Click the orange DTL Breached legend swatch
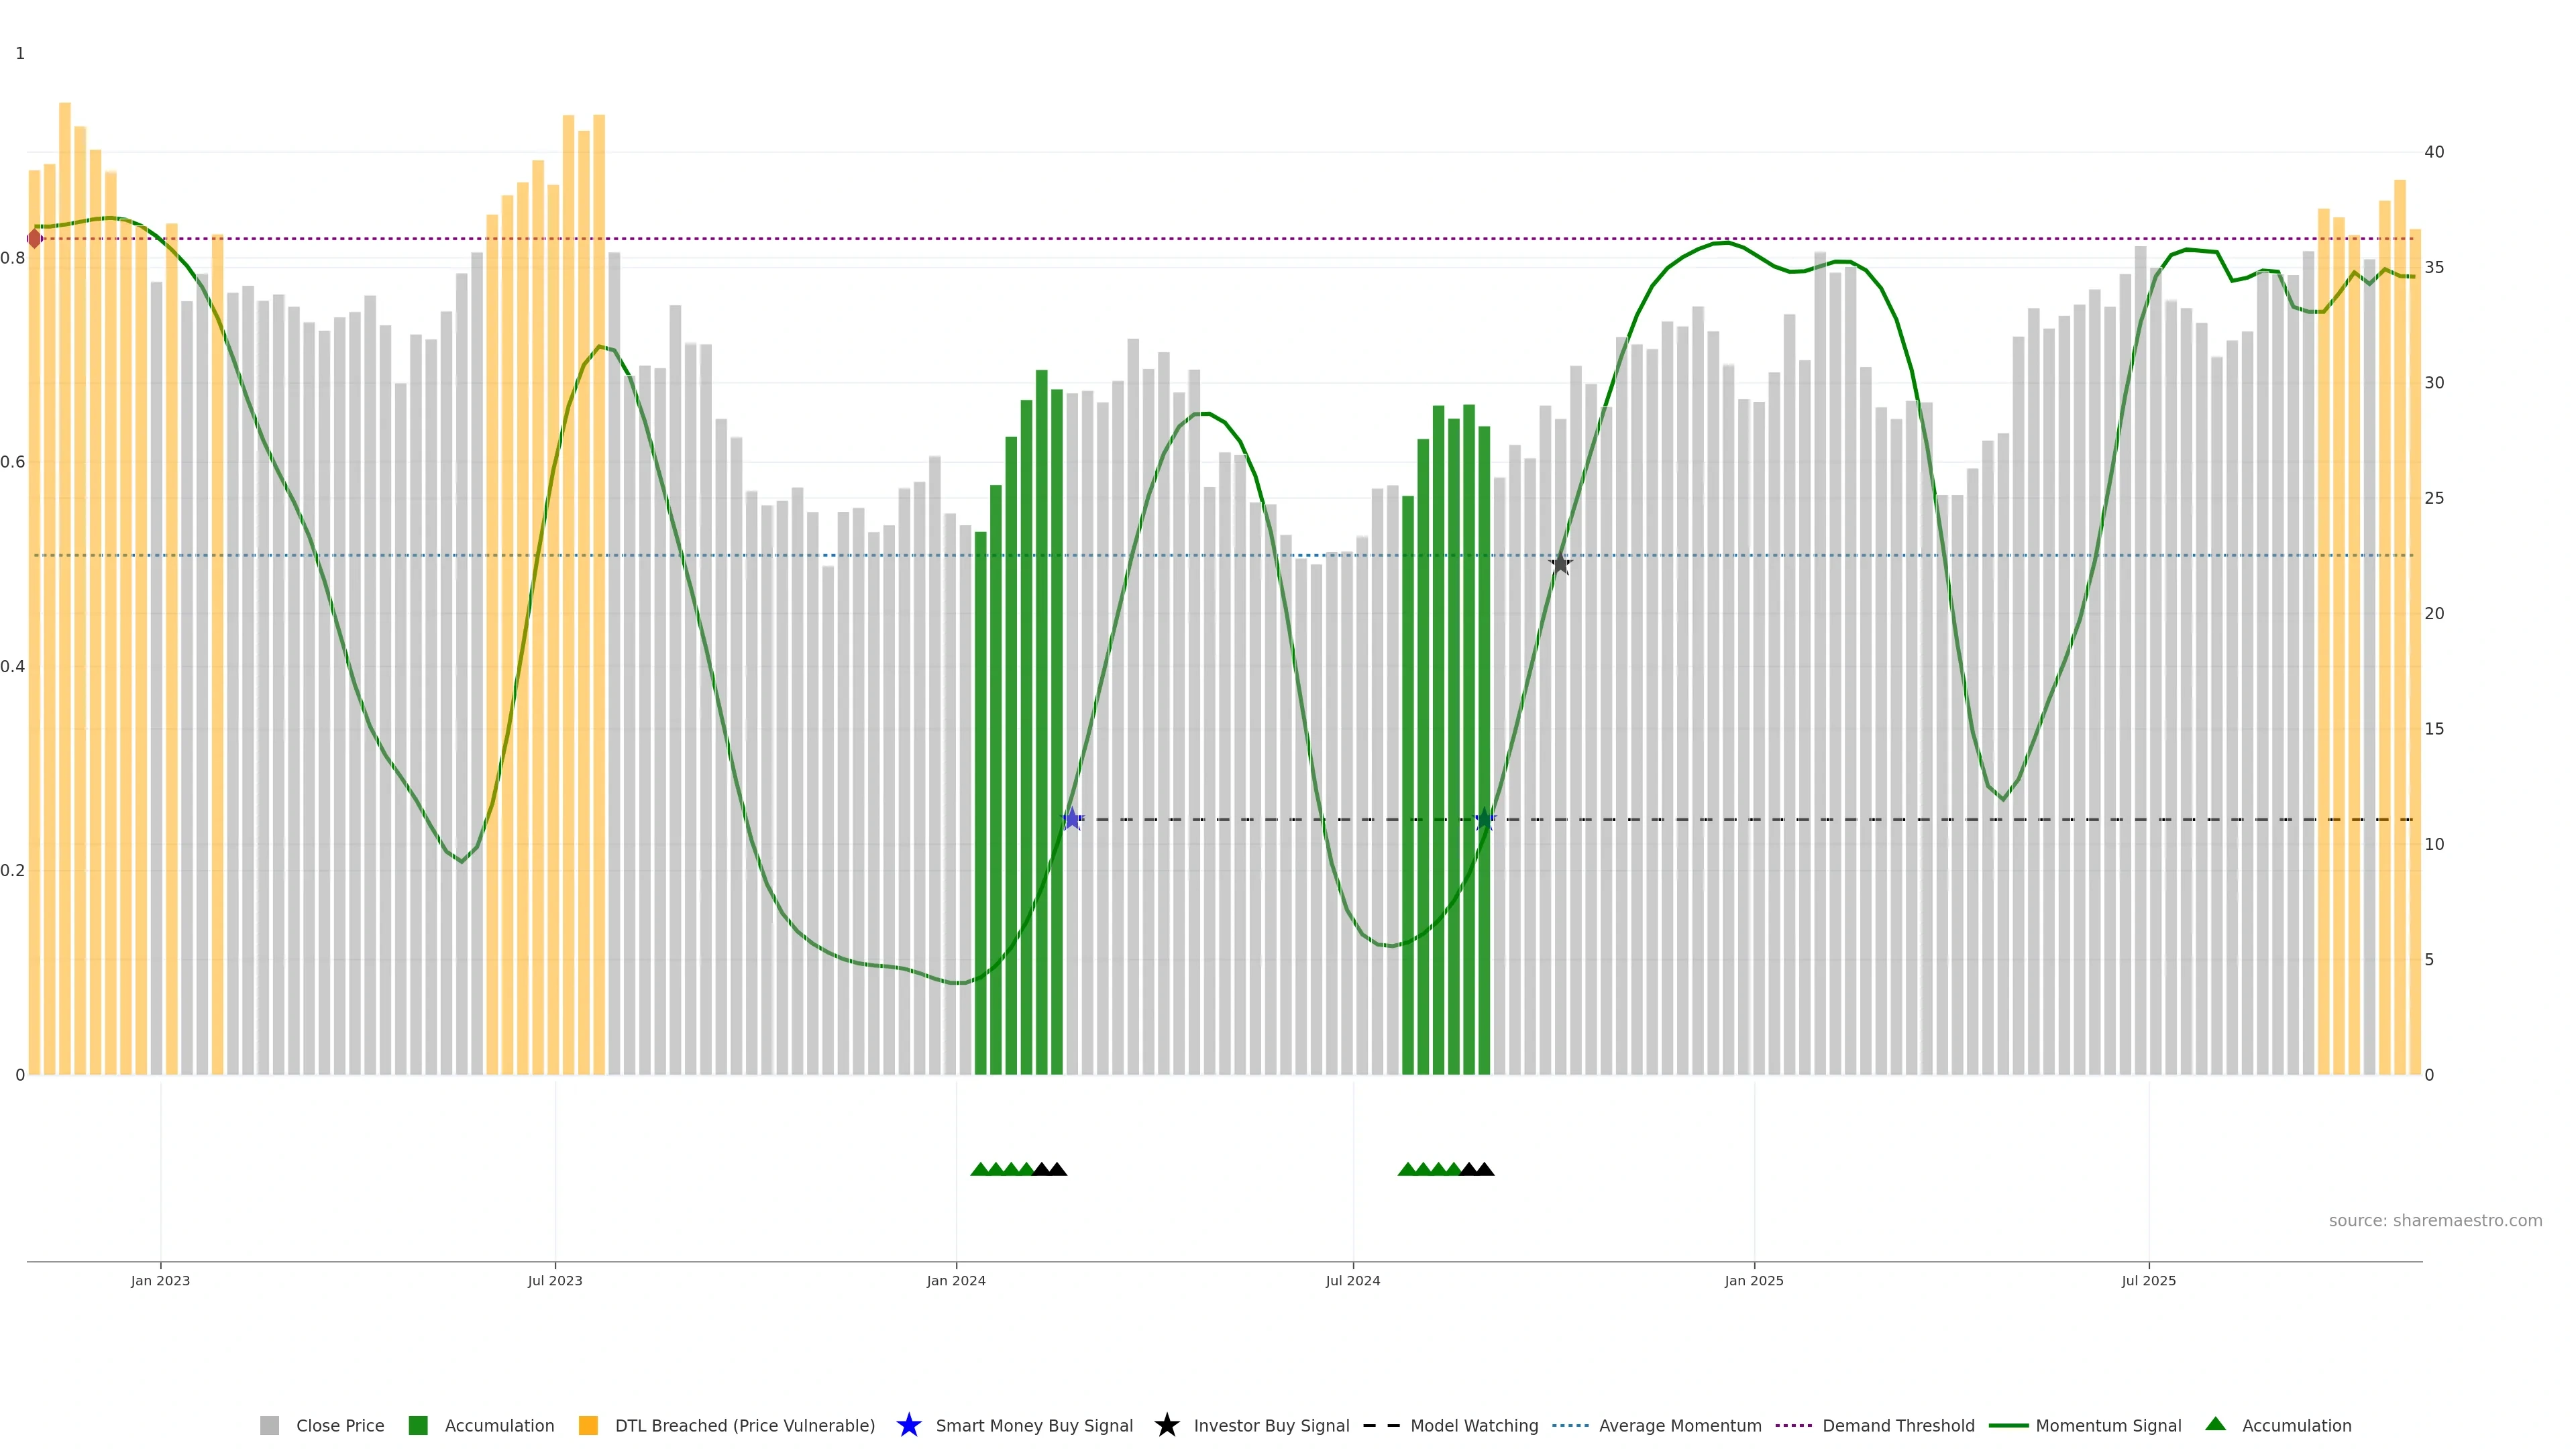2576x1449 pixels. coord(588,1425)
